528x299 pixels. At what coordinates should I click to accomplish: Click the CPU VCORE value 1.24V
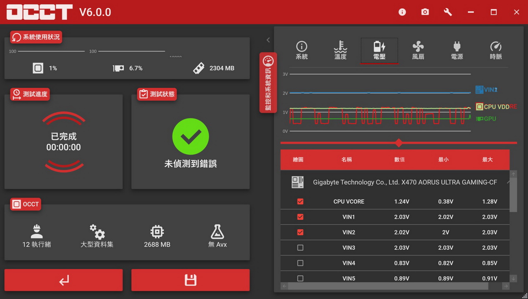tap(401, 202)
